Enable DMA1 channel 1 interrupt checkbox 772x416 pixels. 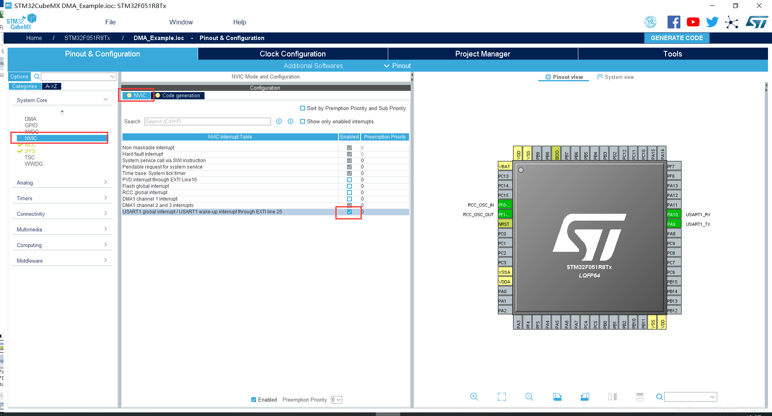(349, 199)
